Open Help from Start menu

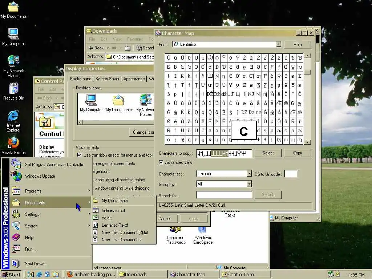pyautogui.click(x=51, y=238)
